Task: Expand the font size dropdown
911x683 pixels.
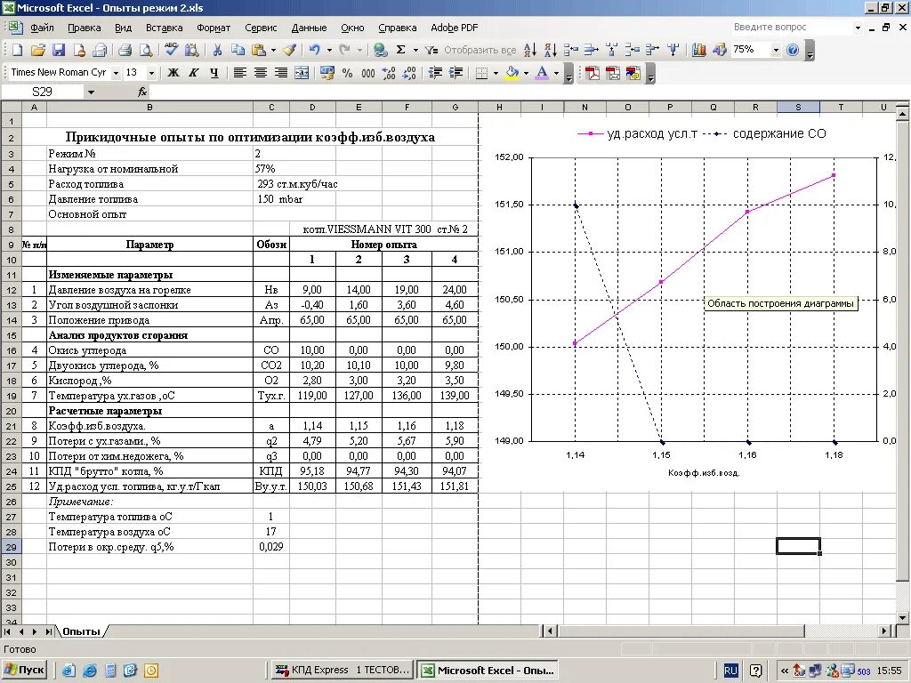Action: 151,73
